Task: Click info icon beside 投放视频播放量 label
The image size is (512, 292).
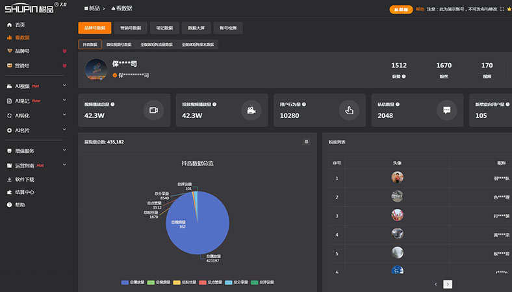Action: [x=214, y=104]
